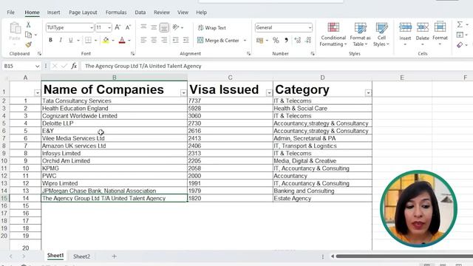This screenshot has width=473, height=266.
Task: Click the Paste clipboard icon
Action: (15, 28)
